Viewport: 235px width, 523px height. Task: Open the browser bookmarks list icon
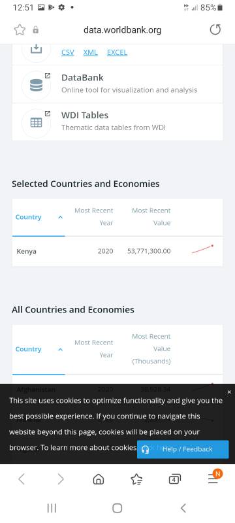pos(136,479)
